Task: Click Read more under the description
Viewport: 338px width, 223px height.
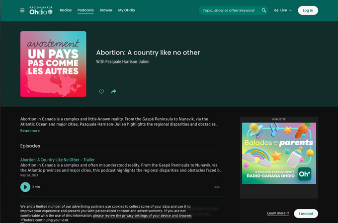Action: click(x=30, y=131)
